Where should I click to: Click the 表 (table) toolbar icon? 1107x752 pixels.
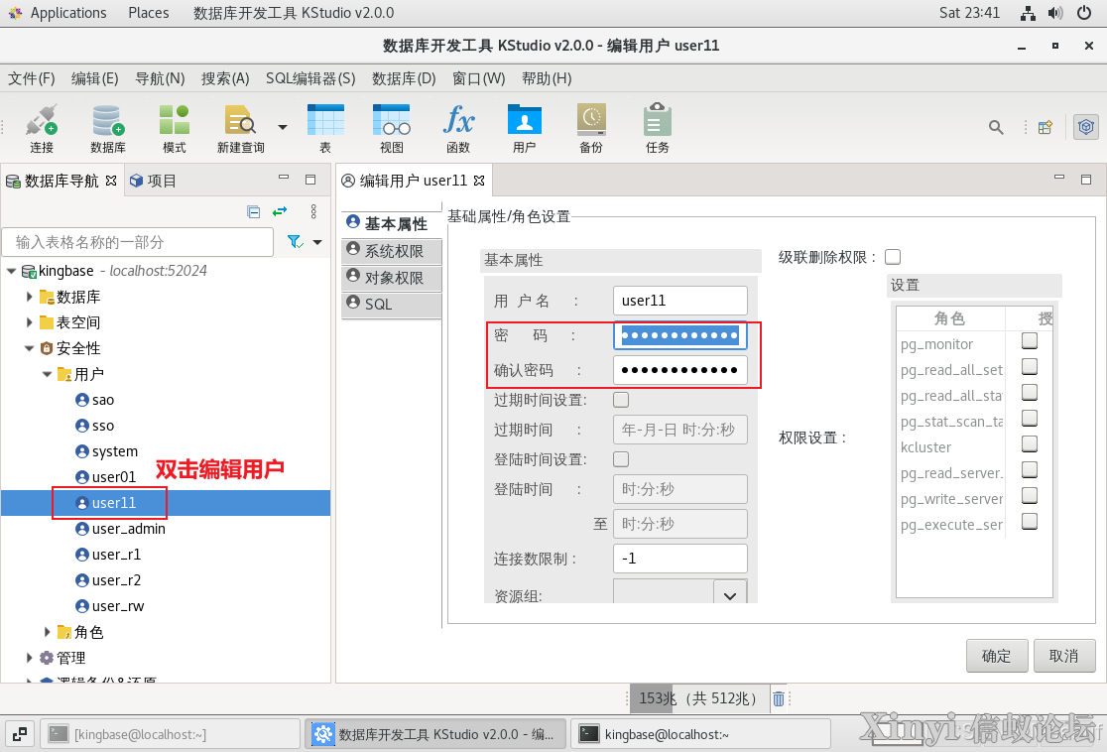(325, 129)
